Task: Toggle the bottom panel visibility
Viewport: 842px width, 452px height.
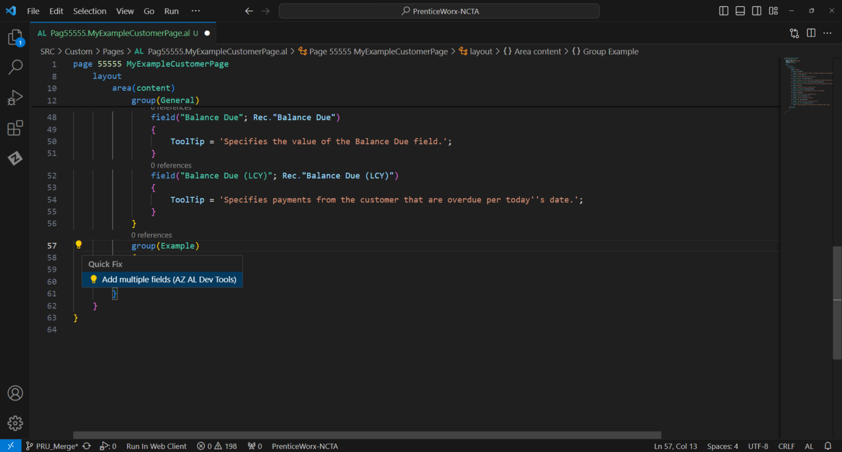Action: [739, 10]
